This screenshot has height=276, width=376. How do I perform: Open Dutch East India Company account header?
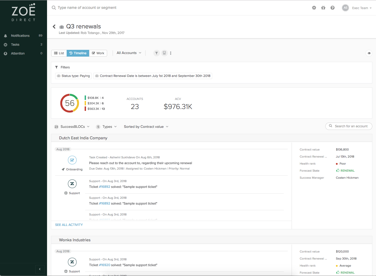pyautogui.click(x=83, y=138)
